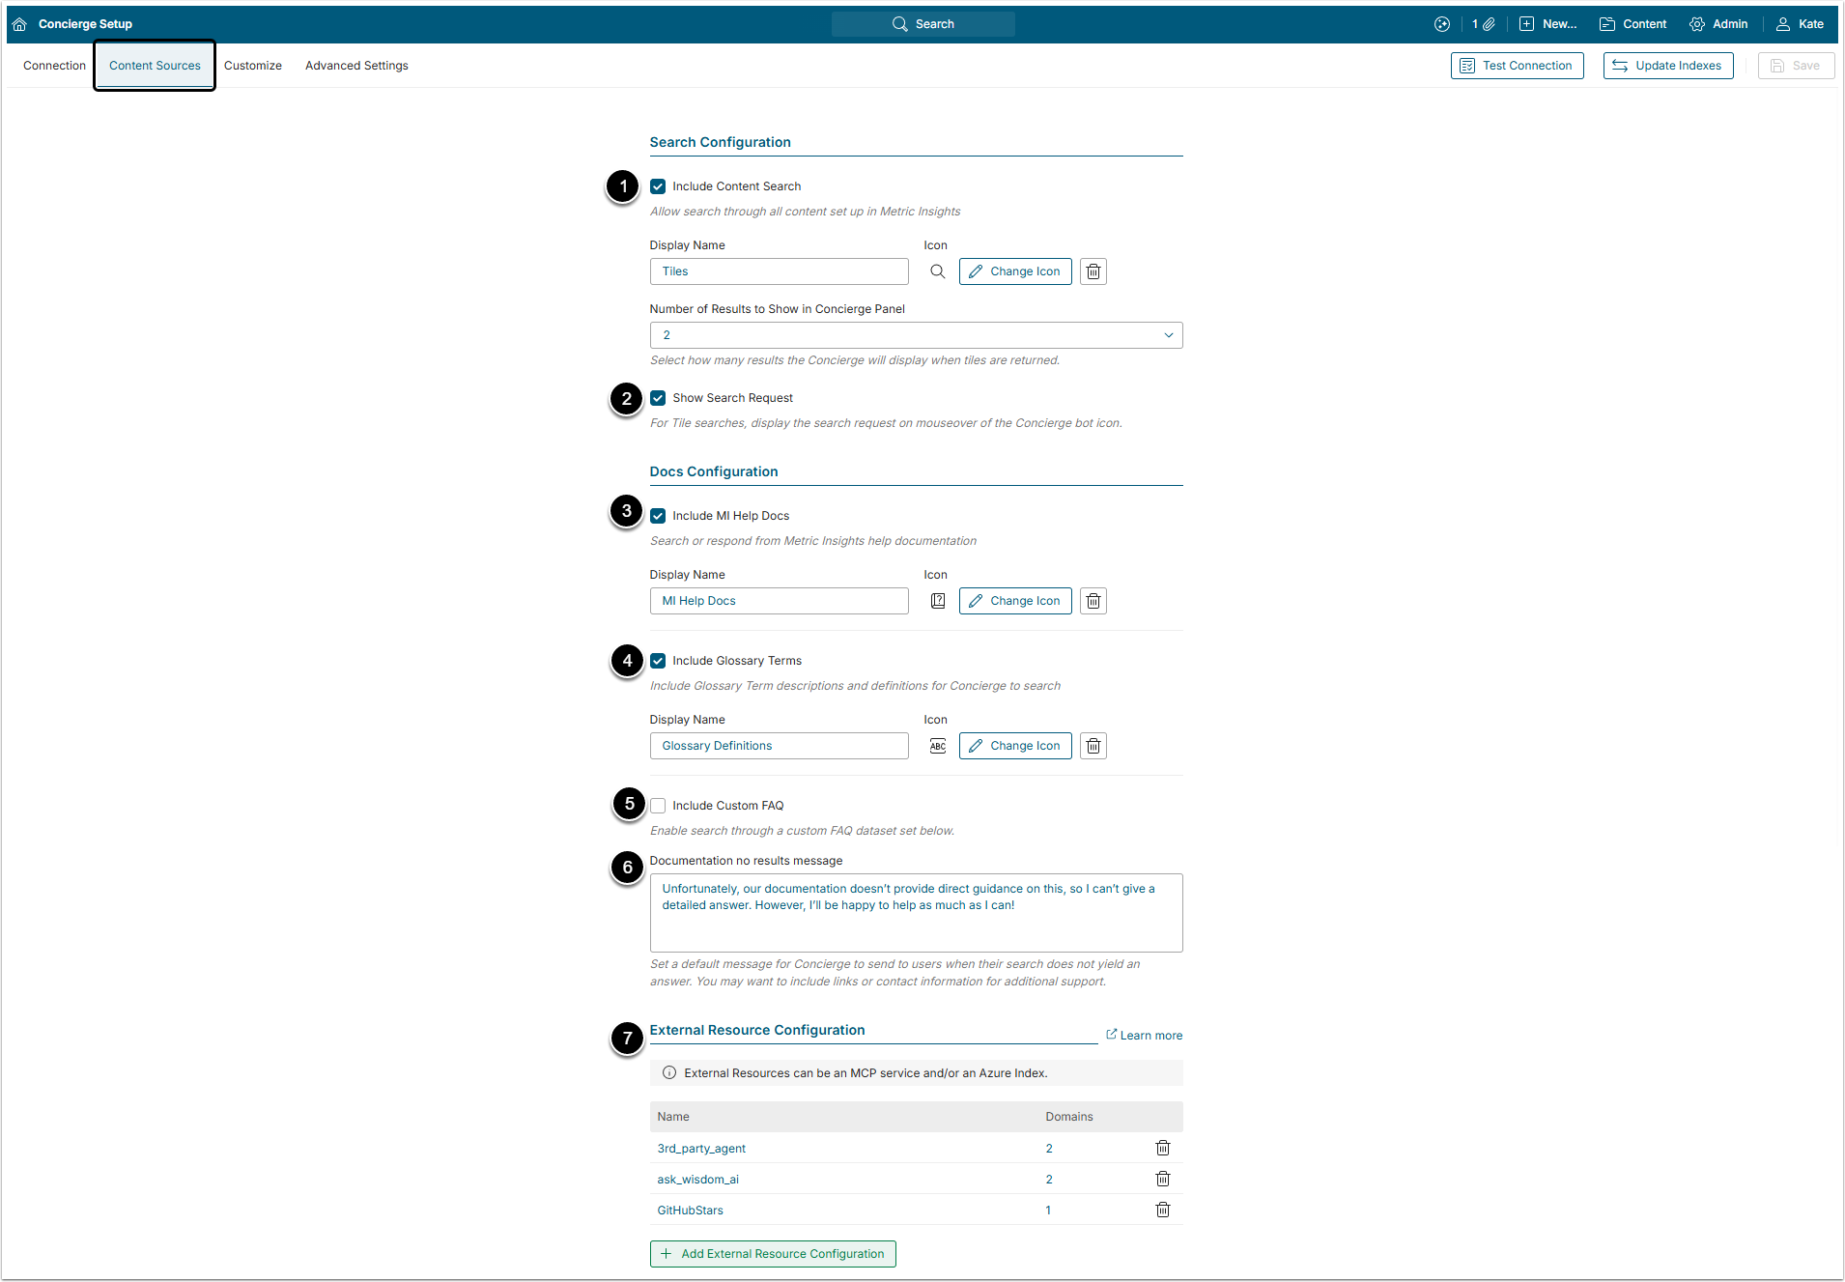The width and height of the screenshot is (1845, 1282).
Task: Open the New... menu in header
Action: 1547,24
